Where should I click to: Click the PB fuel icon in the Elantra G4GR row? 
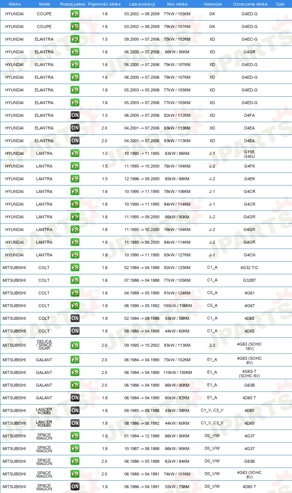tap(75, 52)
